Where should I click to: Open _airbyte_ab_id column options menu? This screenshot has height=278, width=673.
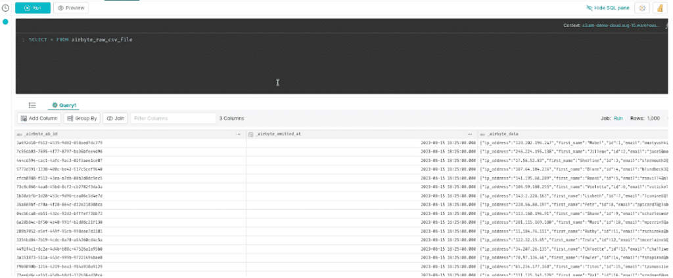pos(238,133)
